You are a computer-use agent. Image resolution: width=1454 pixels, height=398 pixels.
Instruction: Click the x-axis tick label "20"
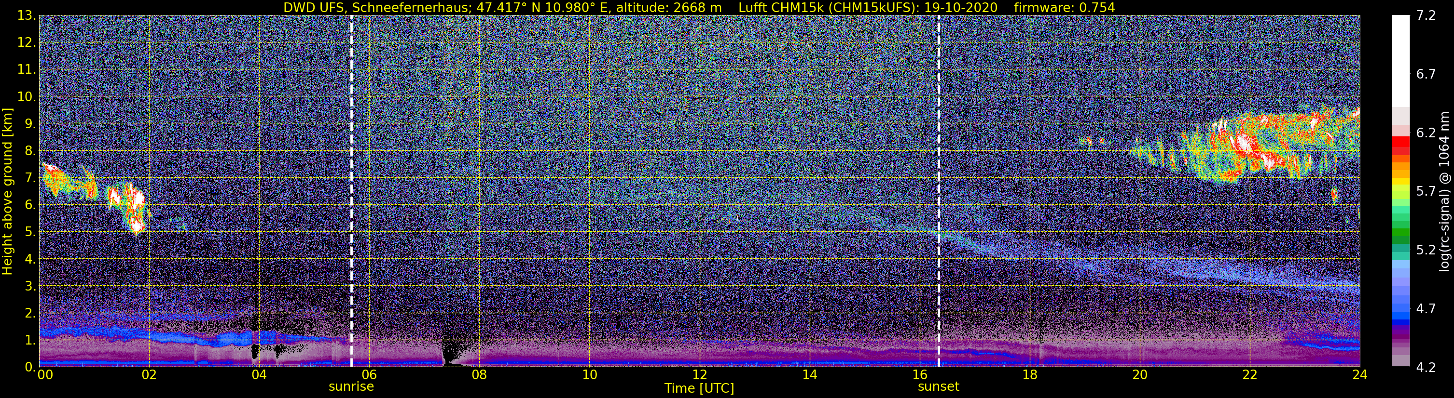click(x=1140, y=375)
